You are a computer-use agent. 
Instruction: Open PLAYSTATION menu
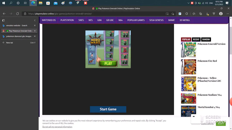coord(67,20)
